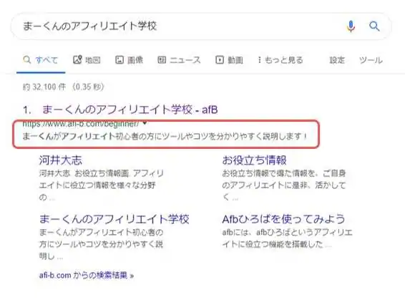Image resolution: width=405 pixels, height=300 pixels.
Task: Click the Afbひろば sitelink description text
Action: [x=287, y=238]
